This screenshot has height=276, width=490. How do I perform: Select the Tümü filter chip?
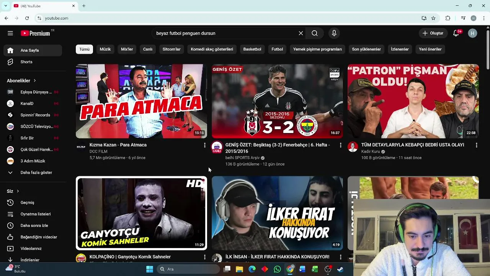click(84, 49)
